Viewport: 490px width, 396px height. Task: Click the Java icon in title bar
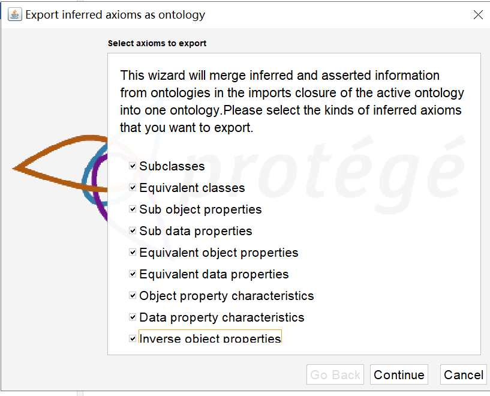click(14, 14)
